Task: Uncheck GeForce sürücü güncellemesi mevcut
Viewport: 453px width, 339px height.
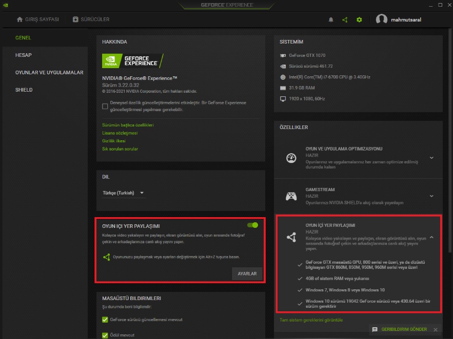Action: pos(105,320)
